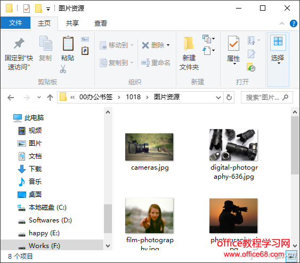Select the film-photography.jpg thumbnail

(x=149, y=216)
